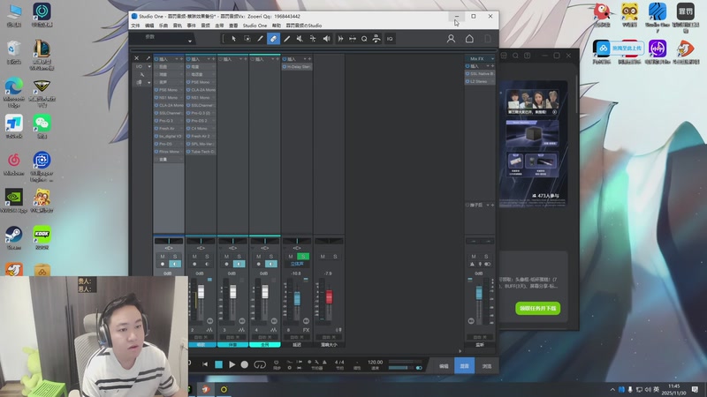Toggle power of L2 Stereo insert
This screenshot has width=707, height=397.
pos(468,82)
